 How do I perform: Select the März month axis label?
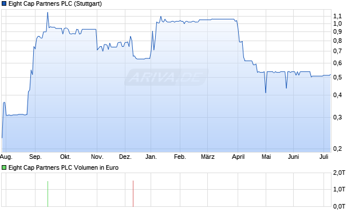(x=208, y=157)
